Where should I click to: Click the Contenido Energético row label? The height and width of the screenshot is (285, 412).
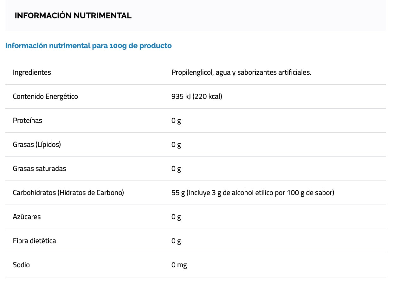point(45,96)
